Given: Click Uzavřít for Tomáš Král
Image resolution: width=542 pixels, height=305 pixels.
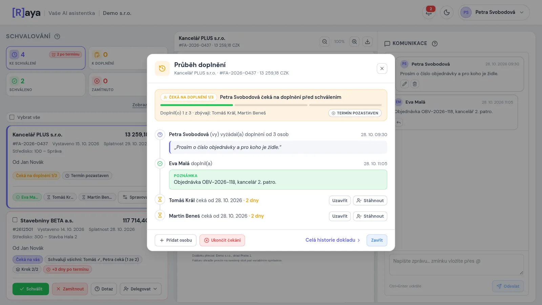Looking at the screenshot, I should (x=340, y=200).
